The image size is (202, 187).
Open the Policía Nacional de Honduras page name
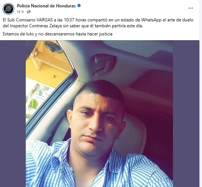(46, 6)
